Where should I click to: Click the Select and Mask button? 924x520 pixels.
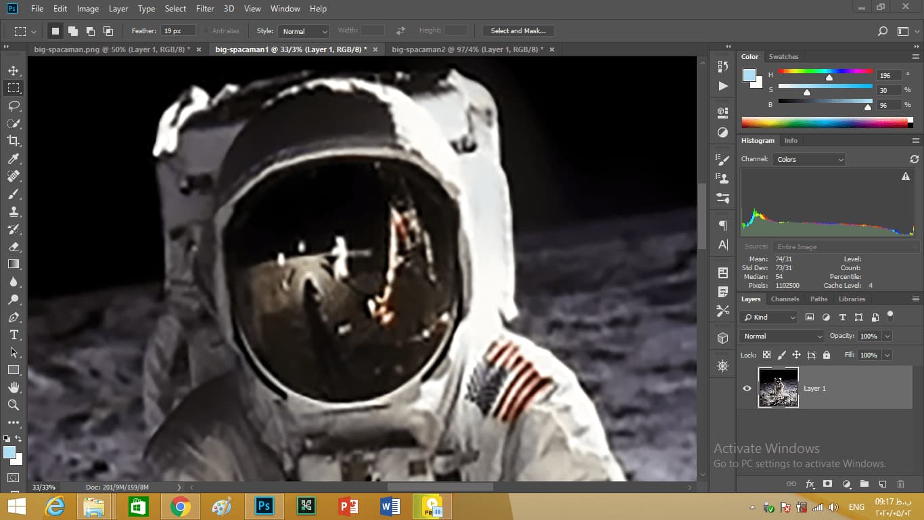point(518,31)
